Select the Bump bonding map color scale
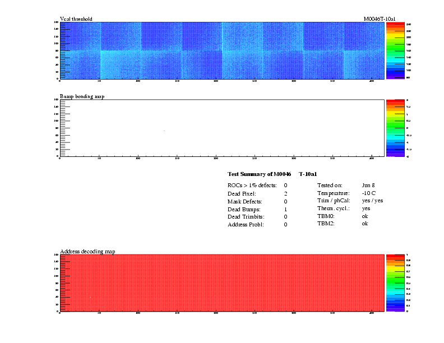The width and height of the screenshot is (444, 343). 395,128
